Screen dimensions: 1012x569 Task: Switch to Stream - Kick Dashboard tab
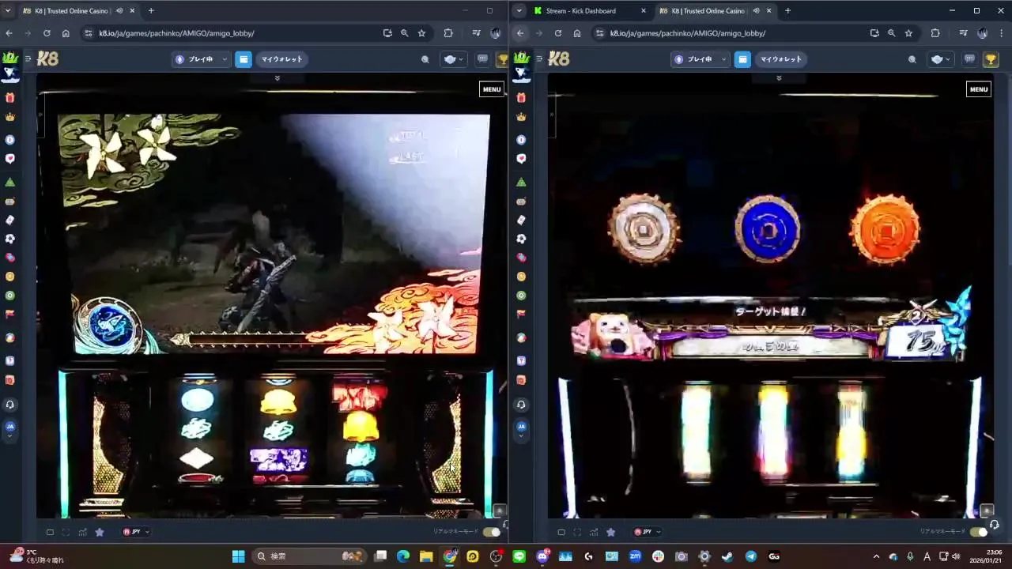(x=589, y=11)
